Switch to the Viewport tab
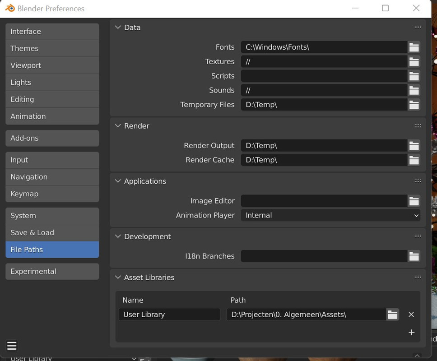437x361 pixels. tap(52, 65)
